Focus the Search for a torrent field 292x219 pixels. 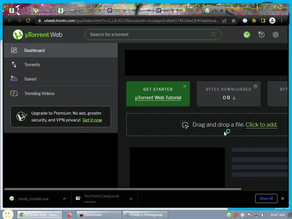coord(153,35)
